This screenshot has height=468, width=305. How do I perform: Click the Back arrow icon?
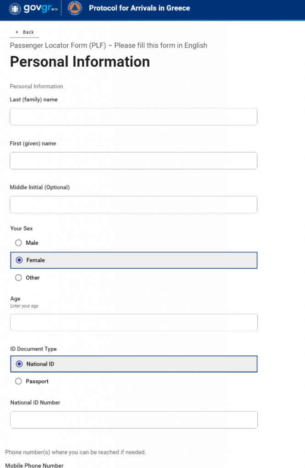pos(17,32)
